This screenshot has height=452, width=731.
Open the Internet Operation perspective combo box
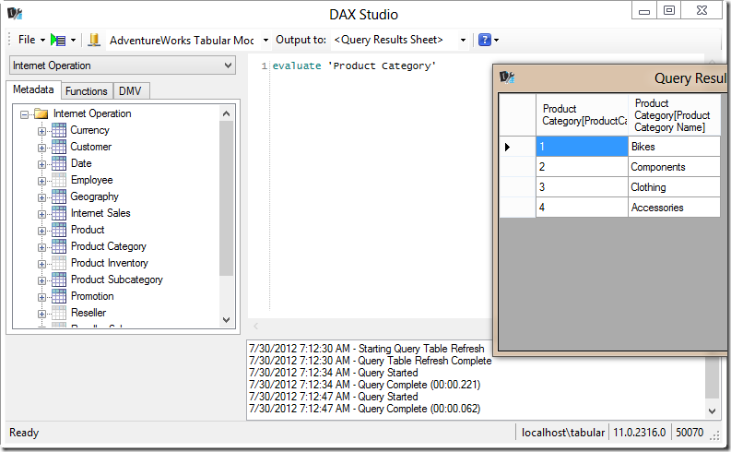pyautogui.click(x=123, y=65)
